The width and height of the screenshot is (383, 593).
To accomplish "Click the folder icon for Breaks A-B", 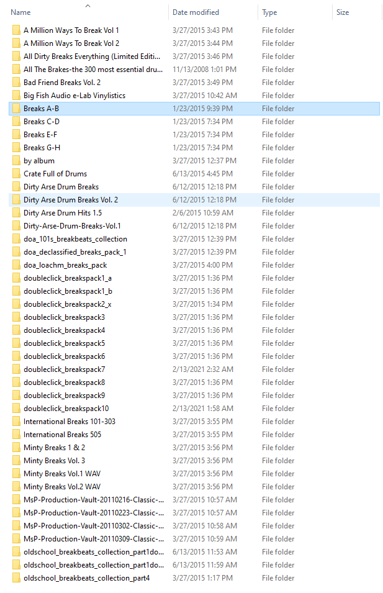I will click(16, 109).
